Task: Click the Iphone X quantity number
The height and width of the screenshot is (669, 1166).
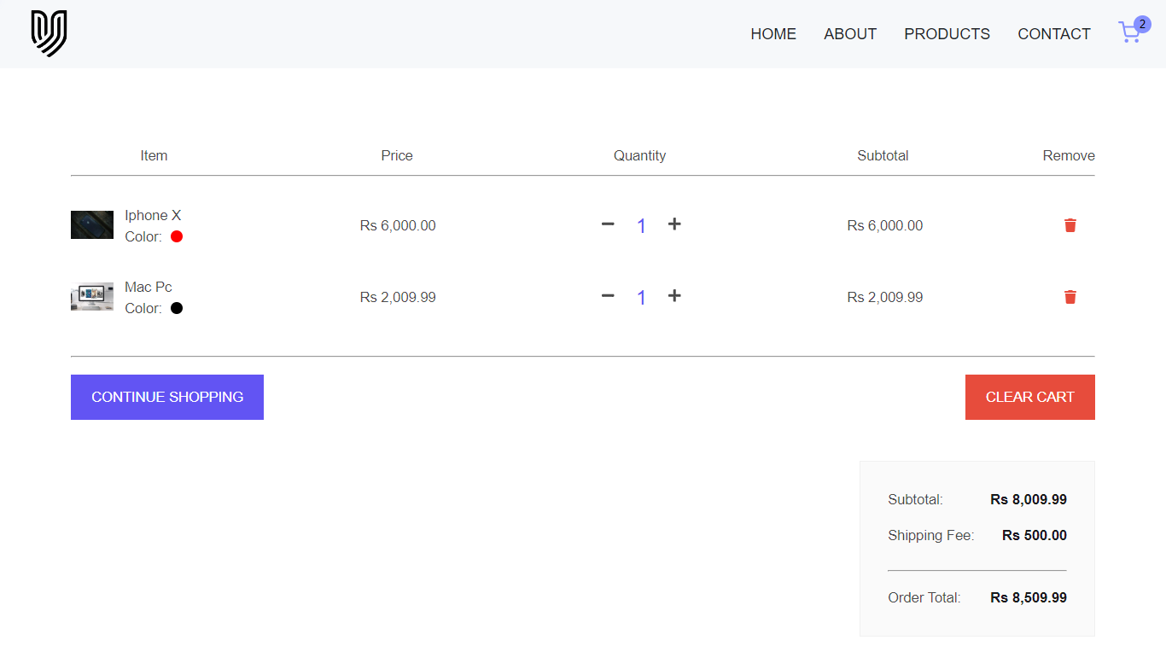Action: [x=641, y=226]
